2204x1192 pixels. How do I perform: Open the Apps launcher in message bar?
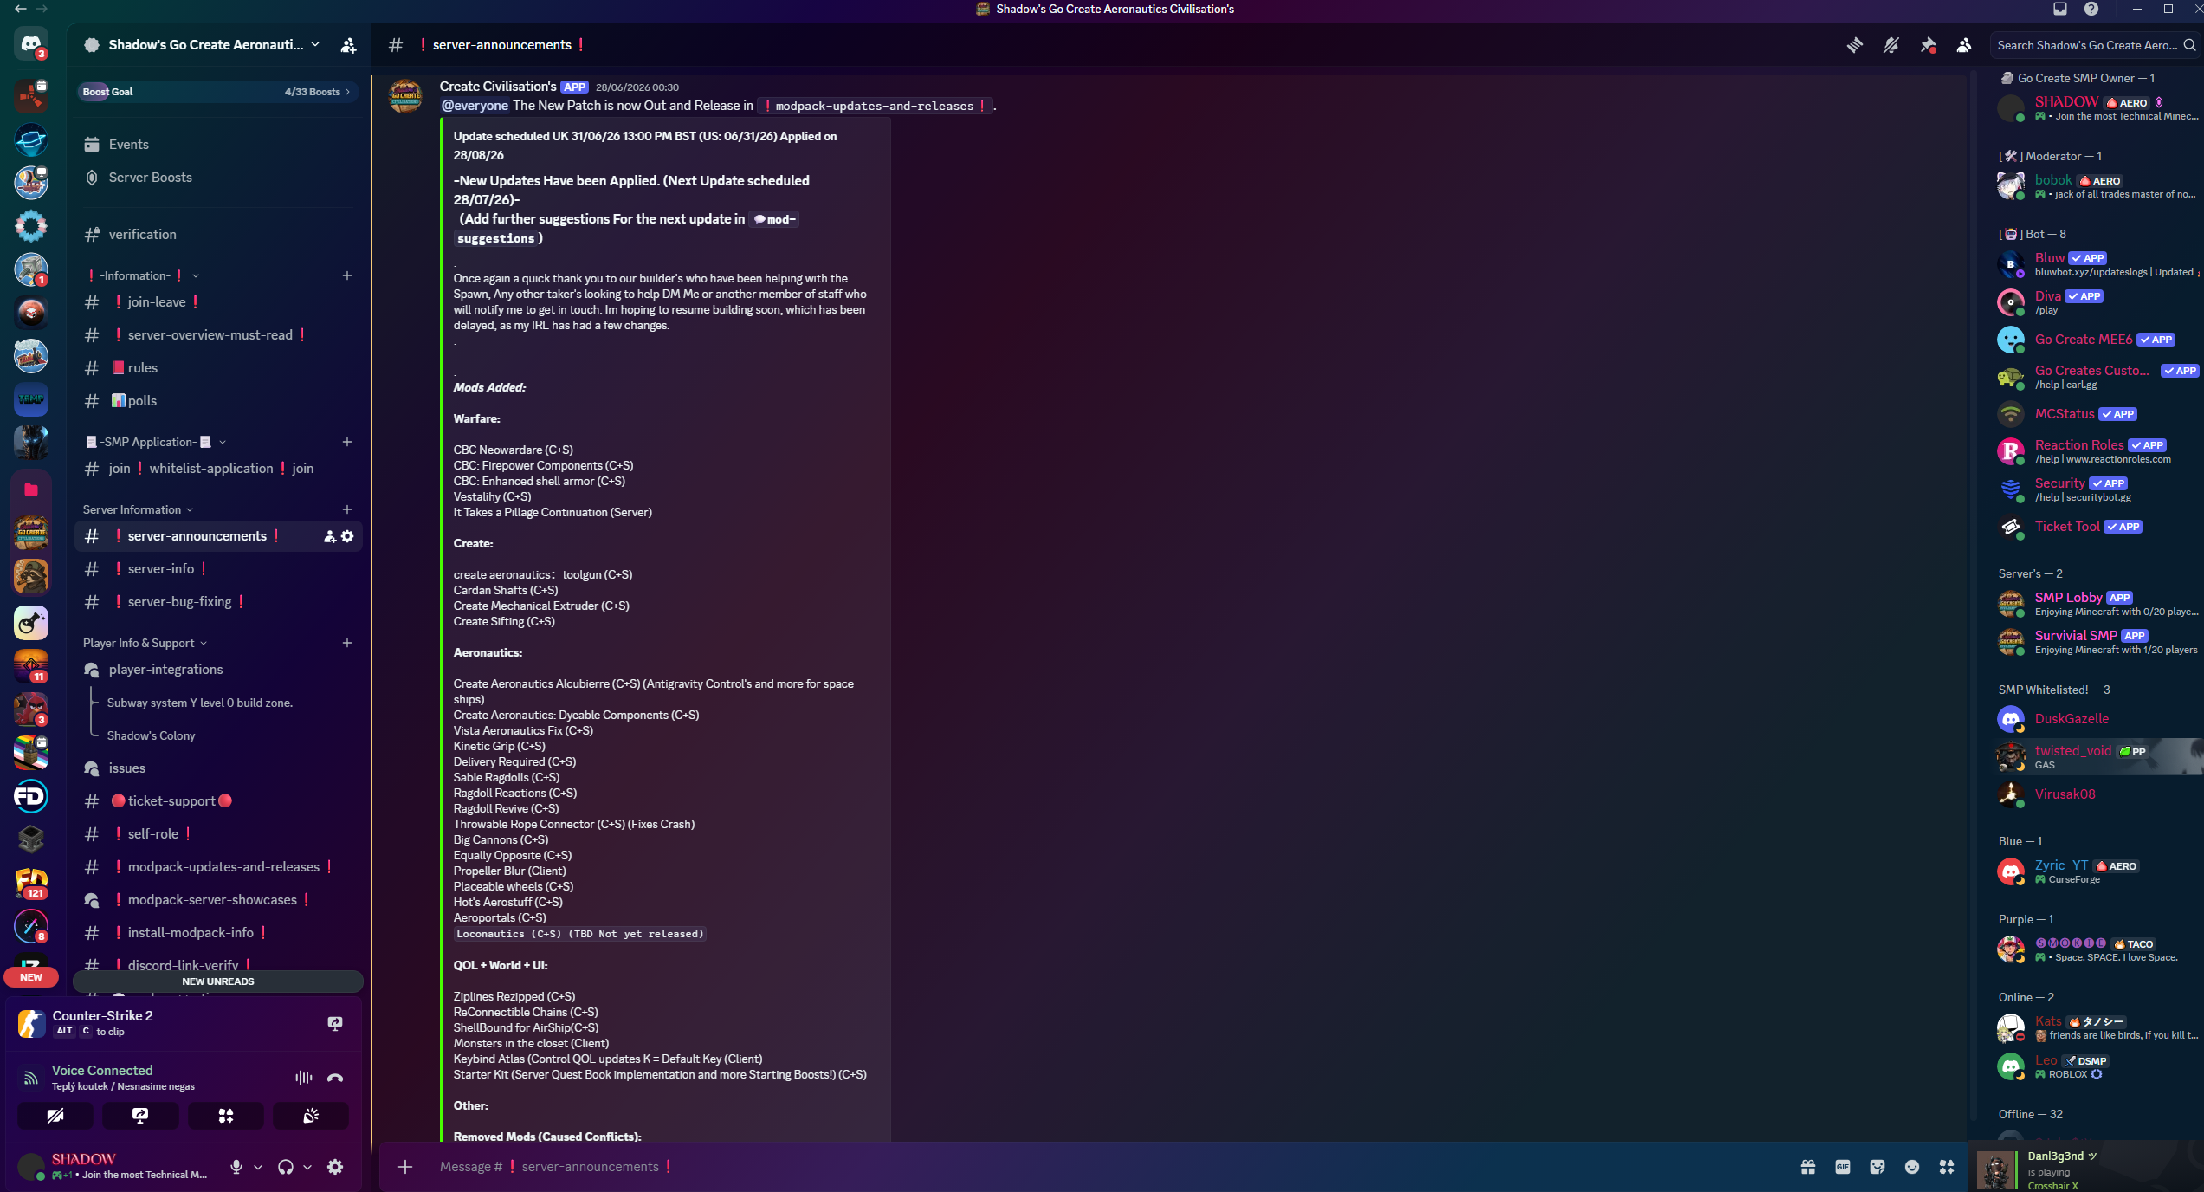pyautogui.click(x=1947, y=1167)
